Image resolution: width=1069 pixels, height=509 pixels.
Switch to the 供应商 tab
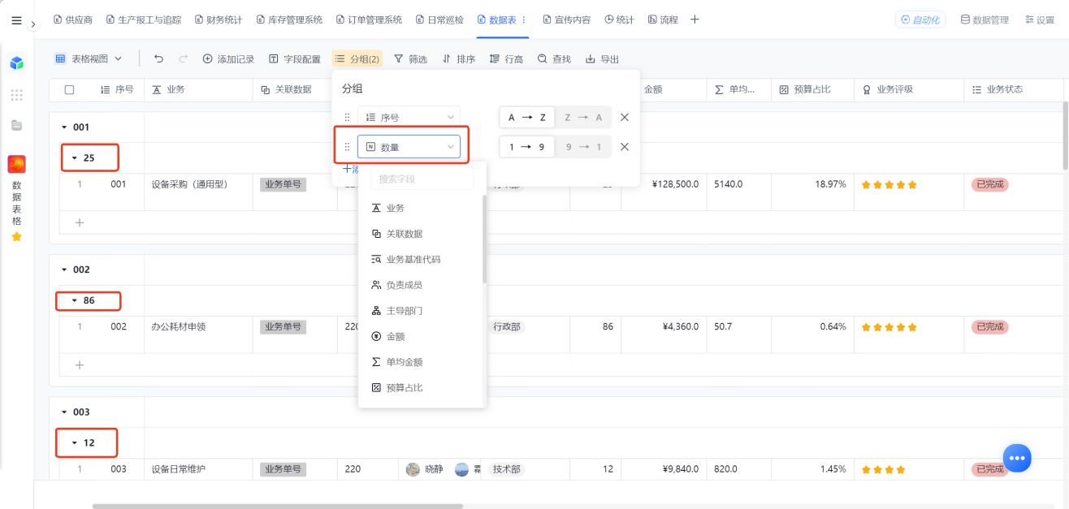(72, 19)
